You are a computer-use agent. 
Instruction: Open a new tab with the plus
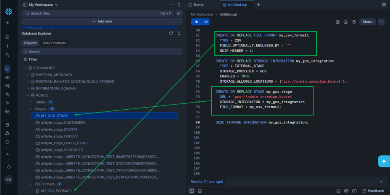coord(259,5)
